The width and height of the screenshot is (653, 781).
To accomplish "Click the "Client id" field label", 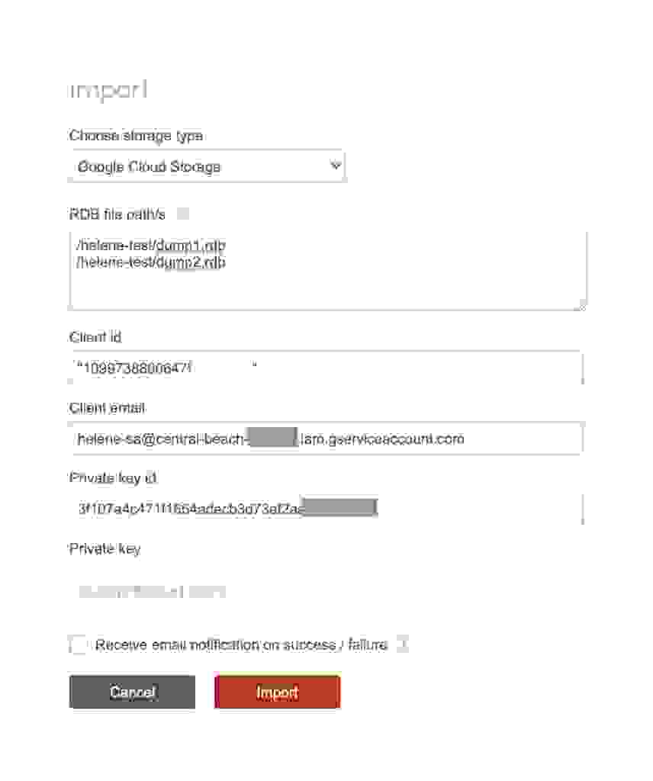I will pyautogui.click(x=95, y=337).
